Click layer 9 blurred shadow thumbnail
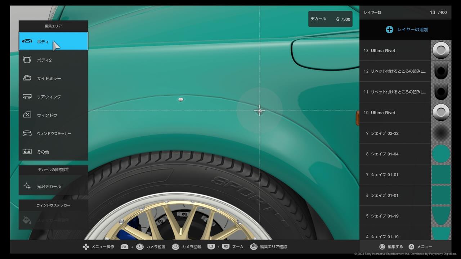 click(x=441, y=133)
